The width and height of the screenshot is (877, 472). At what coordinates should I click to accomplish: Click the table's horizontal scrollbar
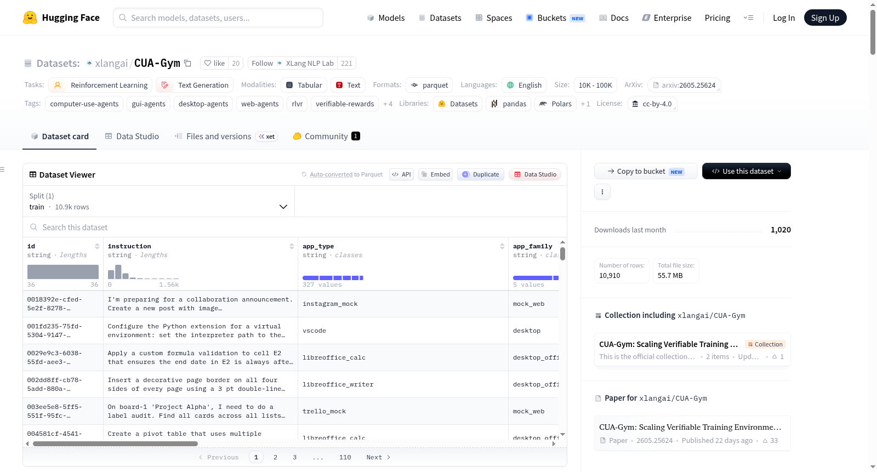115,443
